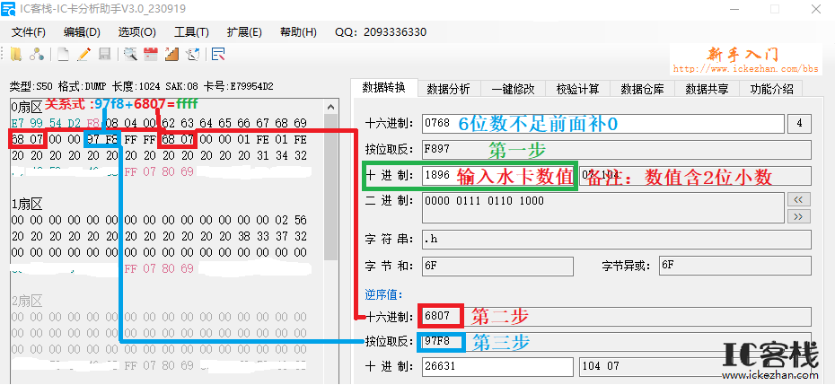Screen dimensions: 835x385
Task: Open the magnifier search tool
Action: 130,54
